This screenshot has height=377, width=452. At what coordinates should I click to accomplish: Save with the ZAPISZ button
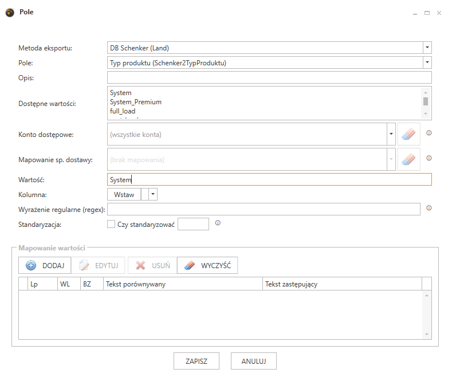click(196, 361)
